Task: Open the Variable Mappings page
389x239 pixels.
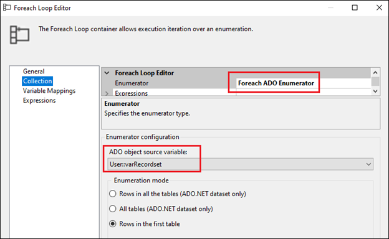Action: [x=49, y=91]
